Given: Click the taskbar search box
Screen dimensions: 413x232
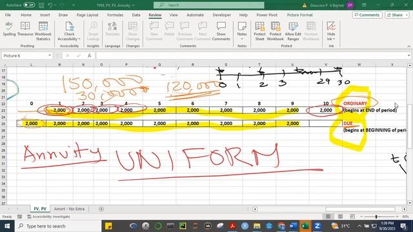Looking at the screenshot, I should click(x=58, y=226).
